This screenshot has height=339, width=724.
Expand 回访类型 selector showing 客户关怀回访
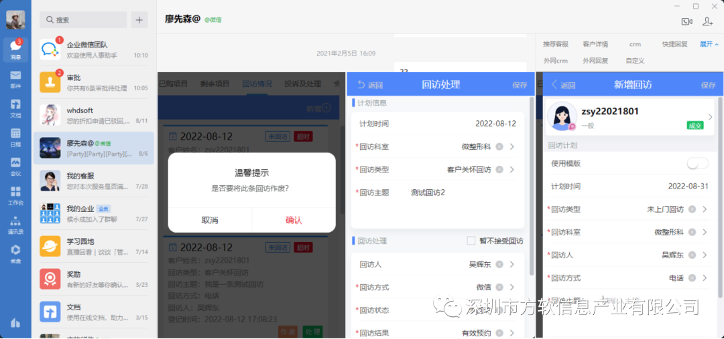[511, 170]
